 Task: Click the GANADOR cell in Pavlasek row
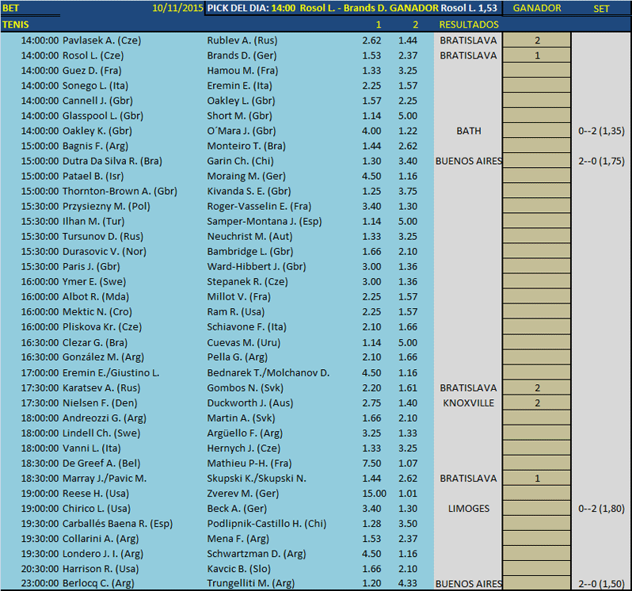(536, 40)
